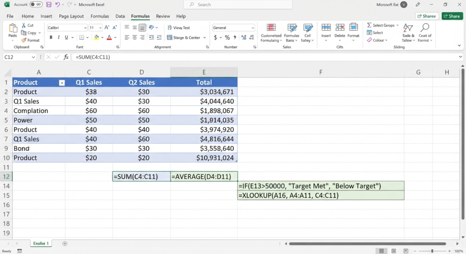
Task: Open the font size 11 dropdown
Action: [101, 28]
